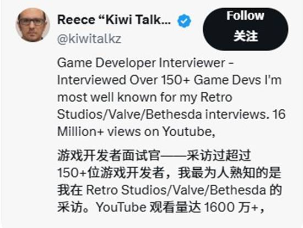Click 'Million+ views on Youtube' line
Screen dimensions: 303x228
click(x=136, y=132)
